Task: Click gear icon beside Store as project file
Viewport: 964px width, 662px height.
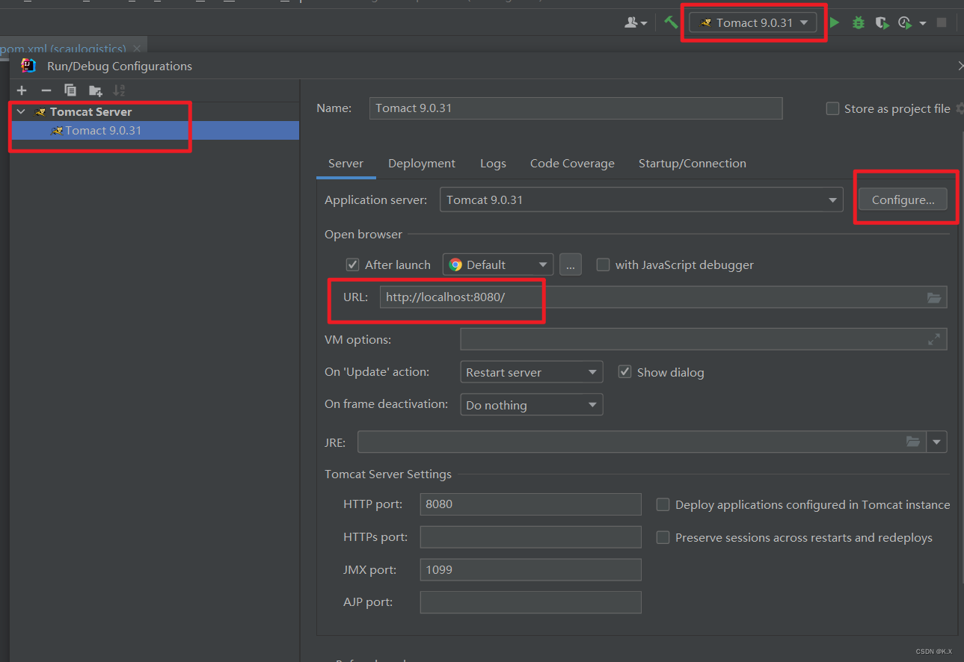Action: click(x=960, y=109)
